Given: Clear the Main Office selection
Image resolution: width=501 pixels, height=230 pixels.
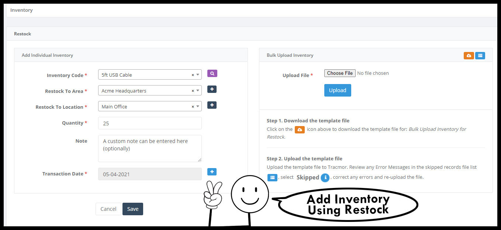Looking at the screenshot, I should [193, 107].
